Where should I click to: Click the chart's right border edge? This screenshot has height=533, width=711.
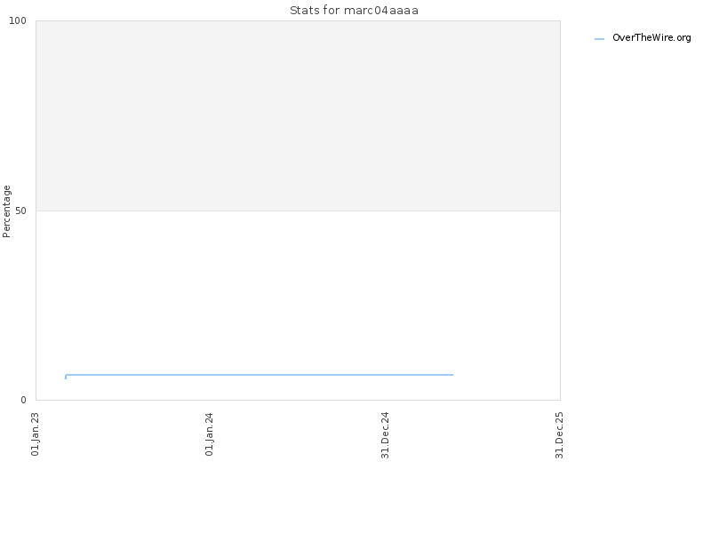point(560,211)
